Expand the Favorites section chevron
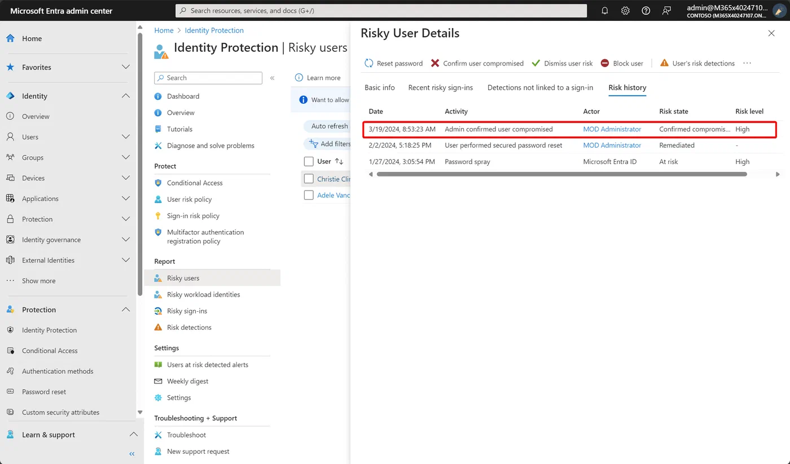The width and height of the screenshot is (790, 464). [x=126, y=67]
